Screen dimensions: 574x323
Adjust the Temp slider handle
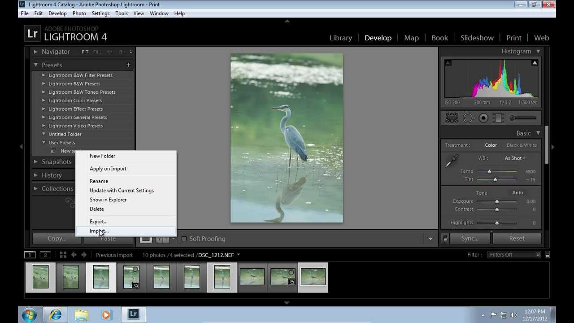[x=489, y=171]
